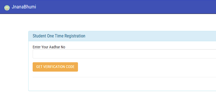Select the Enter Your Aadhar No label

point(49,47)
